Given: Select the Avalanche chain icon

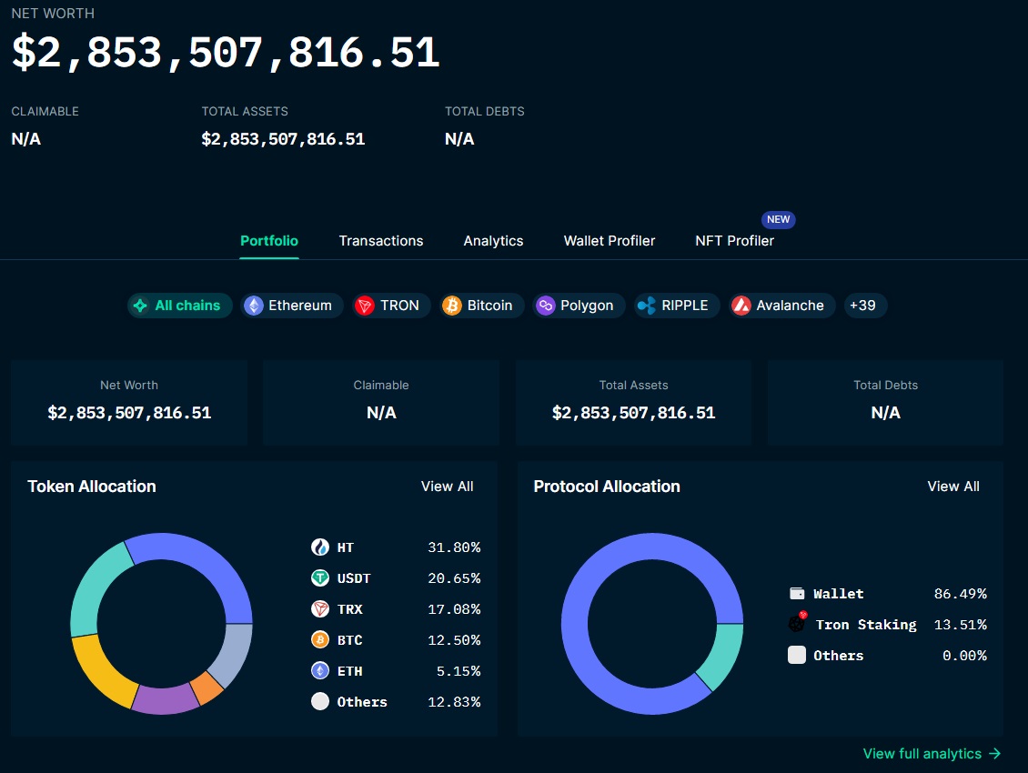Looking at the screenshot, I should click(x=741, y=306).
